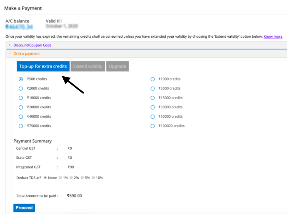Select the ₹1000 credits option
The image size is (294, 214).
coord(153,79)
